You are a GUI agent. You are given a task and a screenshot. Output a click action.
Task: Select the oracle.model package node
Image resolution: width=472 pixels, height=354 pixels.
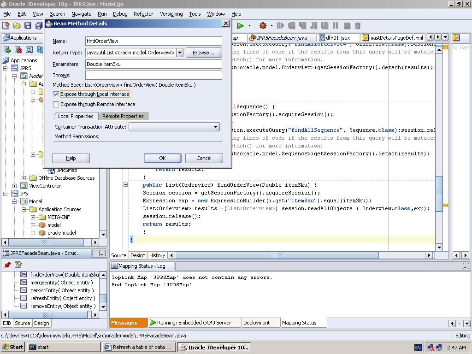(x=62, y=233)
